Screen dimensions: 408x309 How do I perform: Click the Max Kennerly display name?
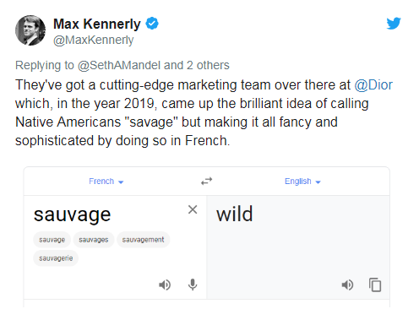[97, 24]
